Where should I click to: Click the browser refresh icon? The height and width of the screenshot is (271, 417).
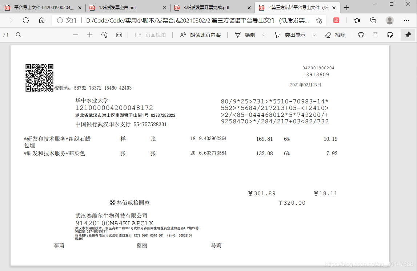26,20
